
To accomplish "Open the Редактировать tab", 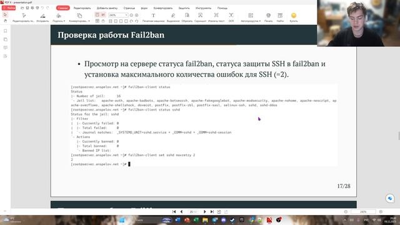I will pos(82,8).
